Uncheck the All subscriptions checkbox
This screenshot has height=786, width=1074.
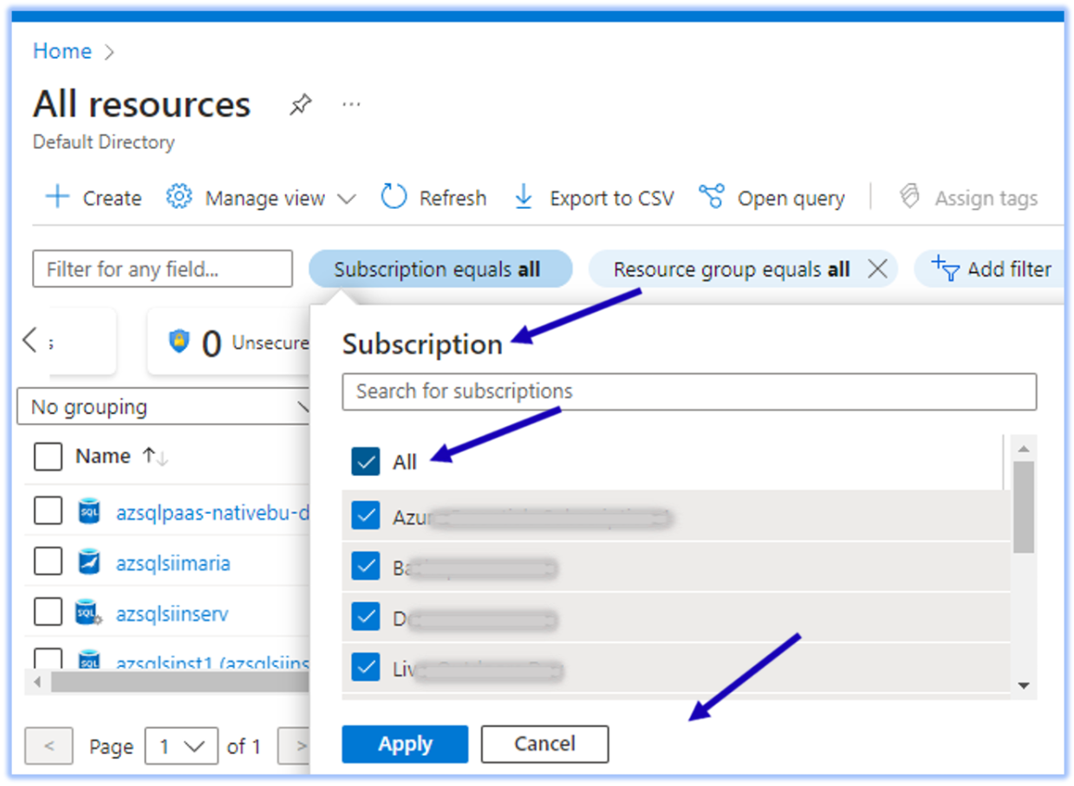click(366, 462)
